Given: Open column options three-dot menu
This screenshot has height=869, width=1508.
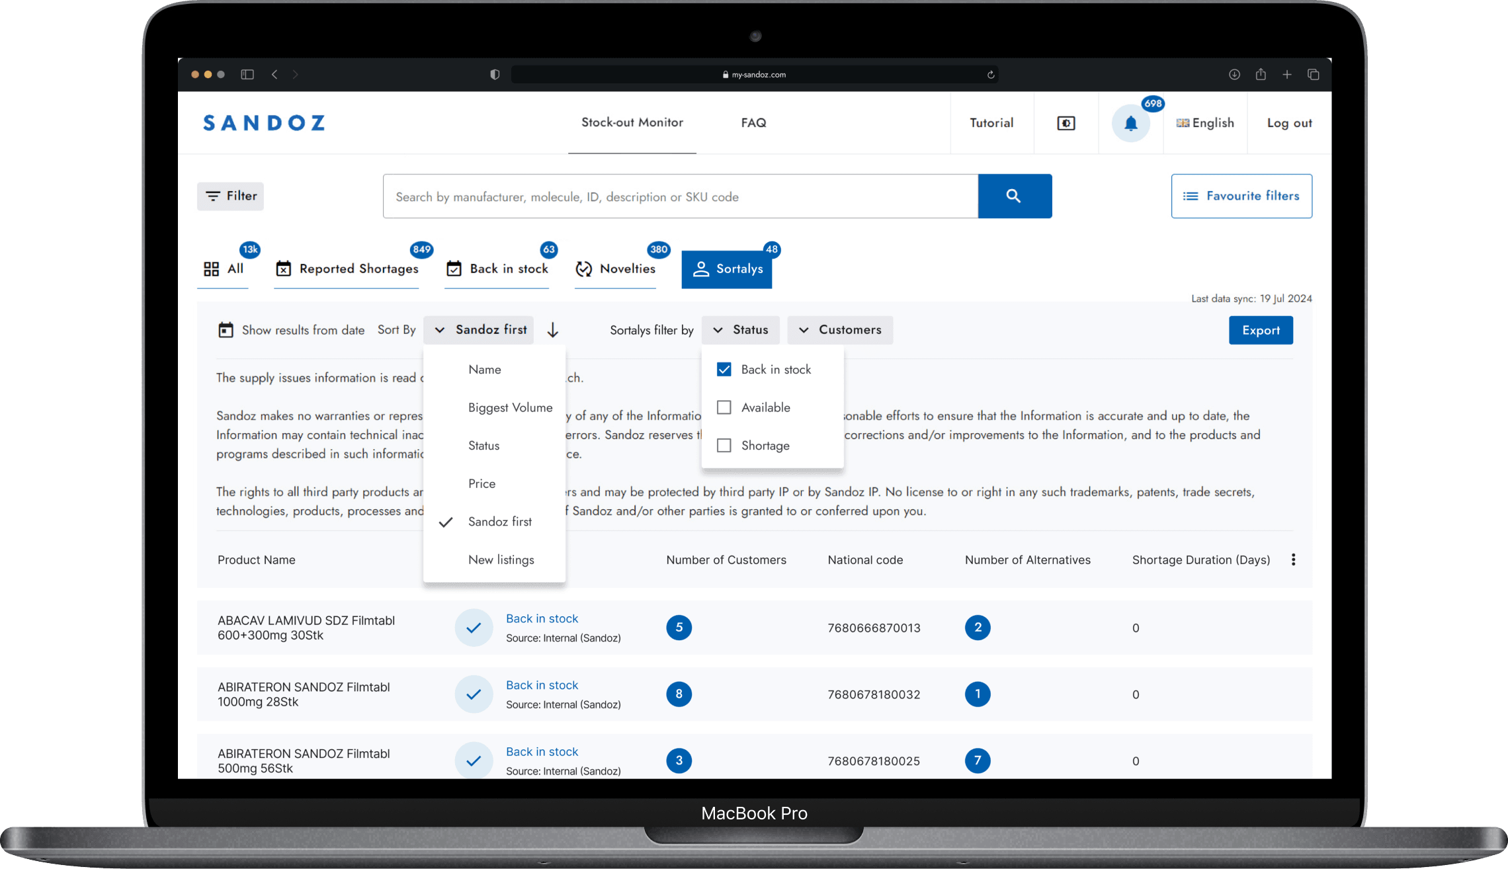Looking at the screenshot, I should click(x=1293, y=560).
